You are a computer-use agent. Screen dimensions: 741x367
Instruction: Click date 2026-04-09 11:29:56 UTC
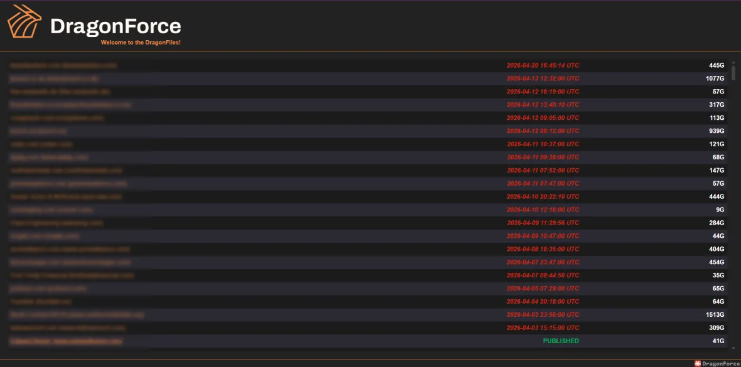coord(543,223)
